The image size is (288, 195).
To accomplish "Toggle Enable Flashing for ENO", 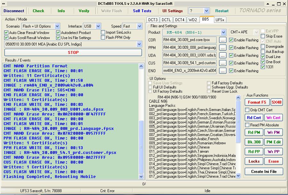I will pyautogui.click(x=231, y=71).
